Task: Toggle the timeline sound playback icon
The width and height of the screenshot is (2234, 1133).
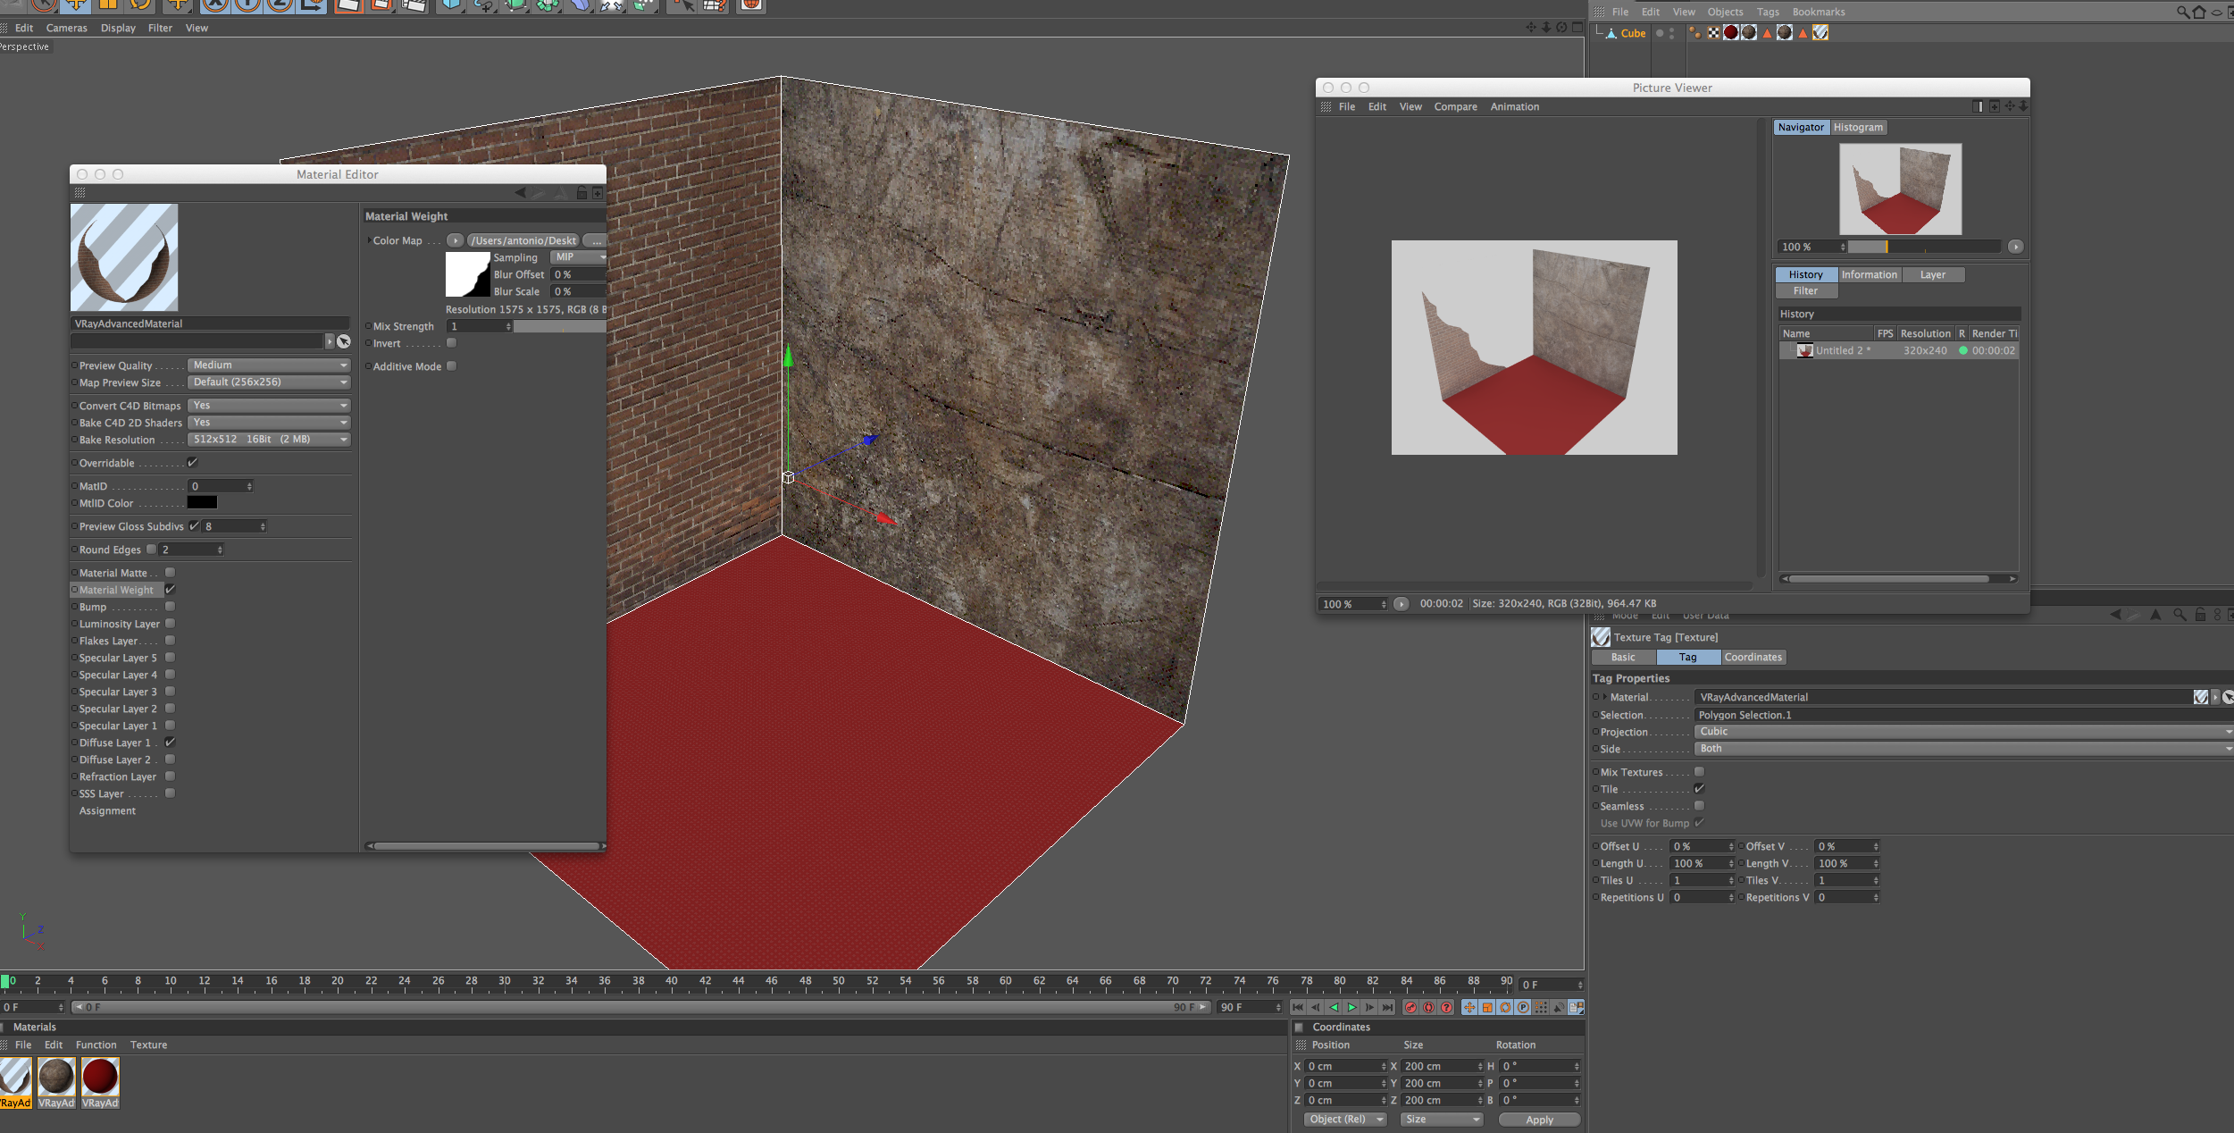Action: 1559,1007
